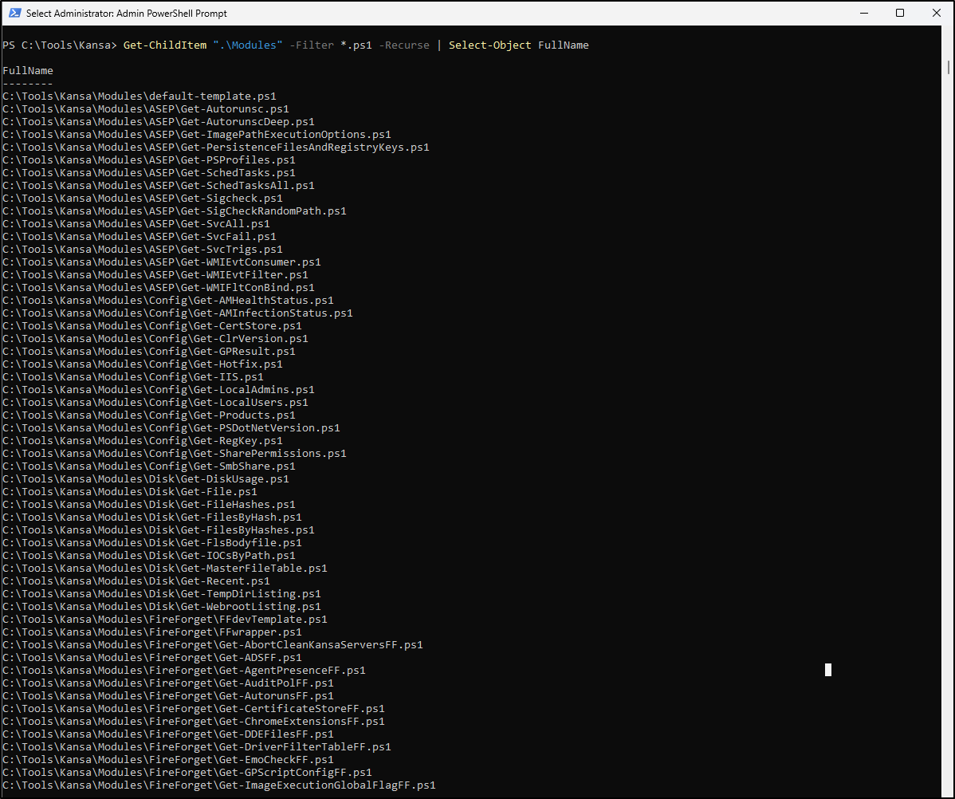Click the 'Get-ChildItem' command text

(165, 45)
